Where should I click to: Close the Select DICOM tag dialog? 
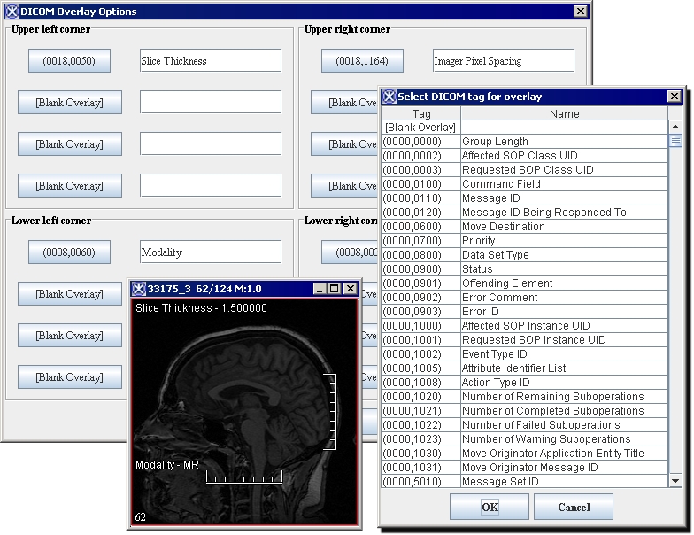click(x=675, y=97)
